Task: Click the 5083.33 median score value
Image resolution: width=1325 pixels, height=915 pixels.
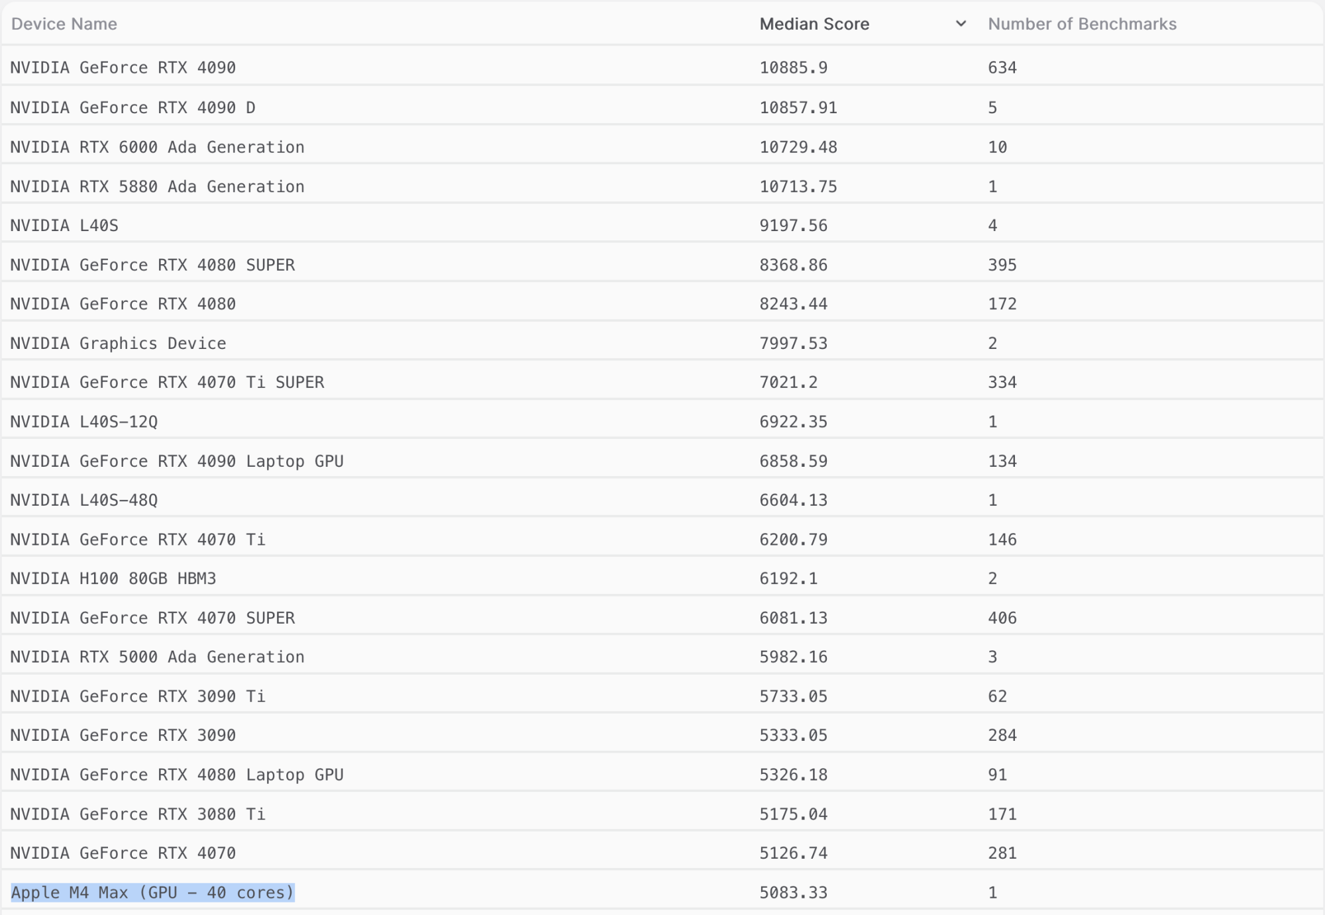Action: [x=793, y=892]
